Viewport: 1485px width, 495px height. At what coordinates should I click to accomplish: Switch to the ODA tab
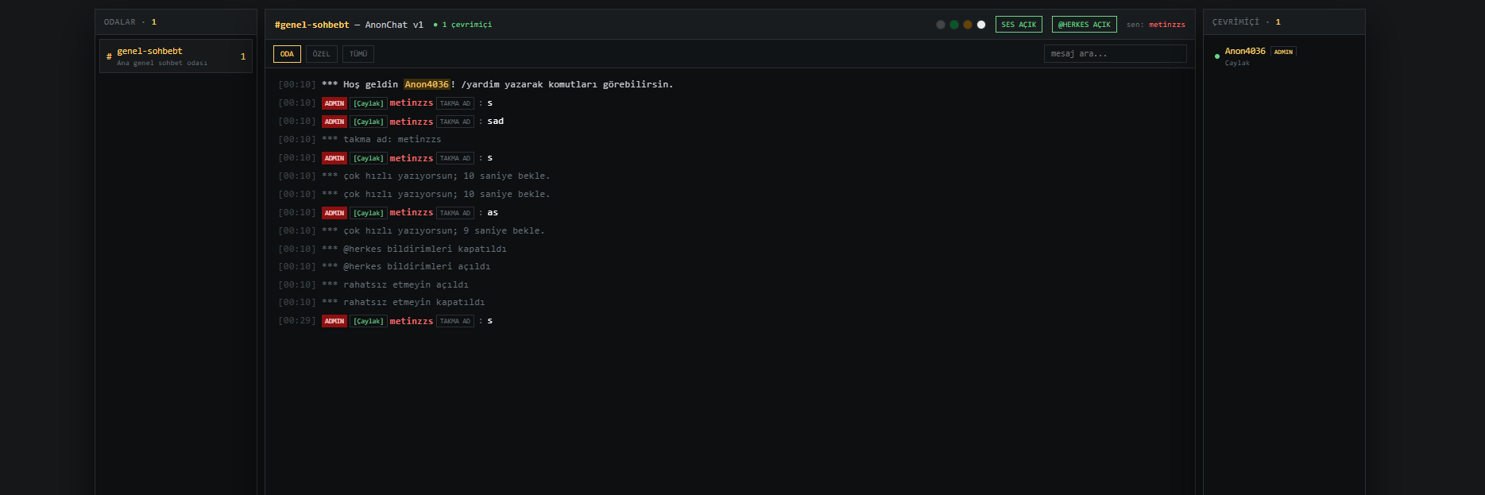point(287,54)
